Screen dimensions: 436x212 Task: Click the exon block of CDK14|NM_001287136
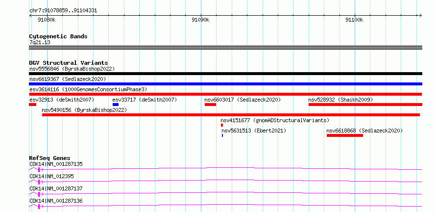pos(39,206)
